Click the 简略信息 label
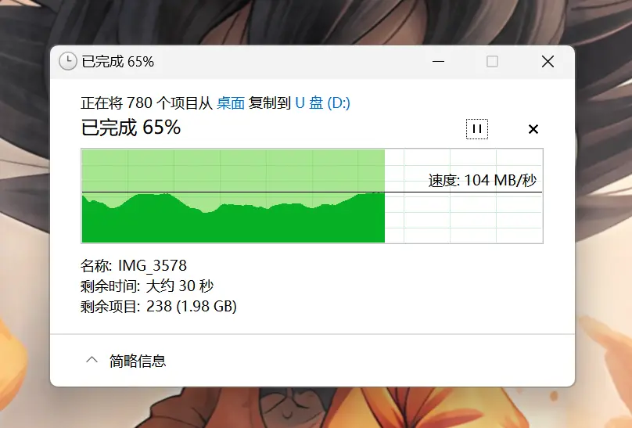 tap(138, 361)
